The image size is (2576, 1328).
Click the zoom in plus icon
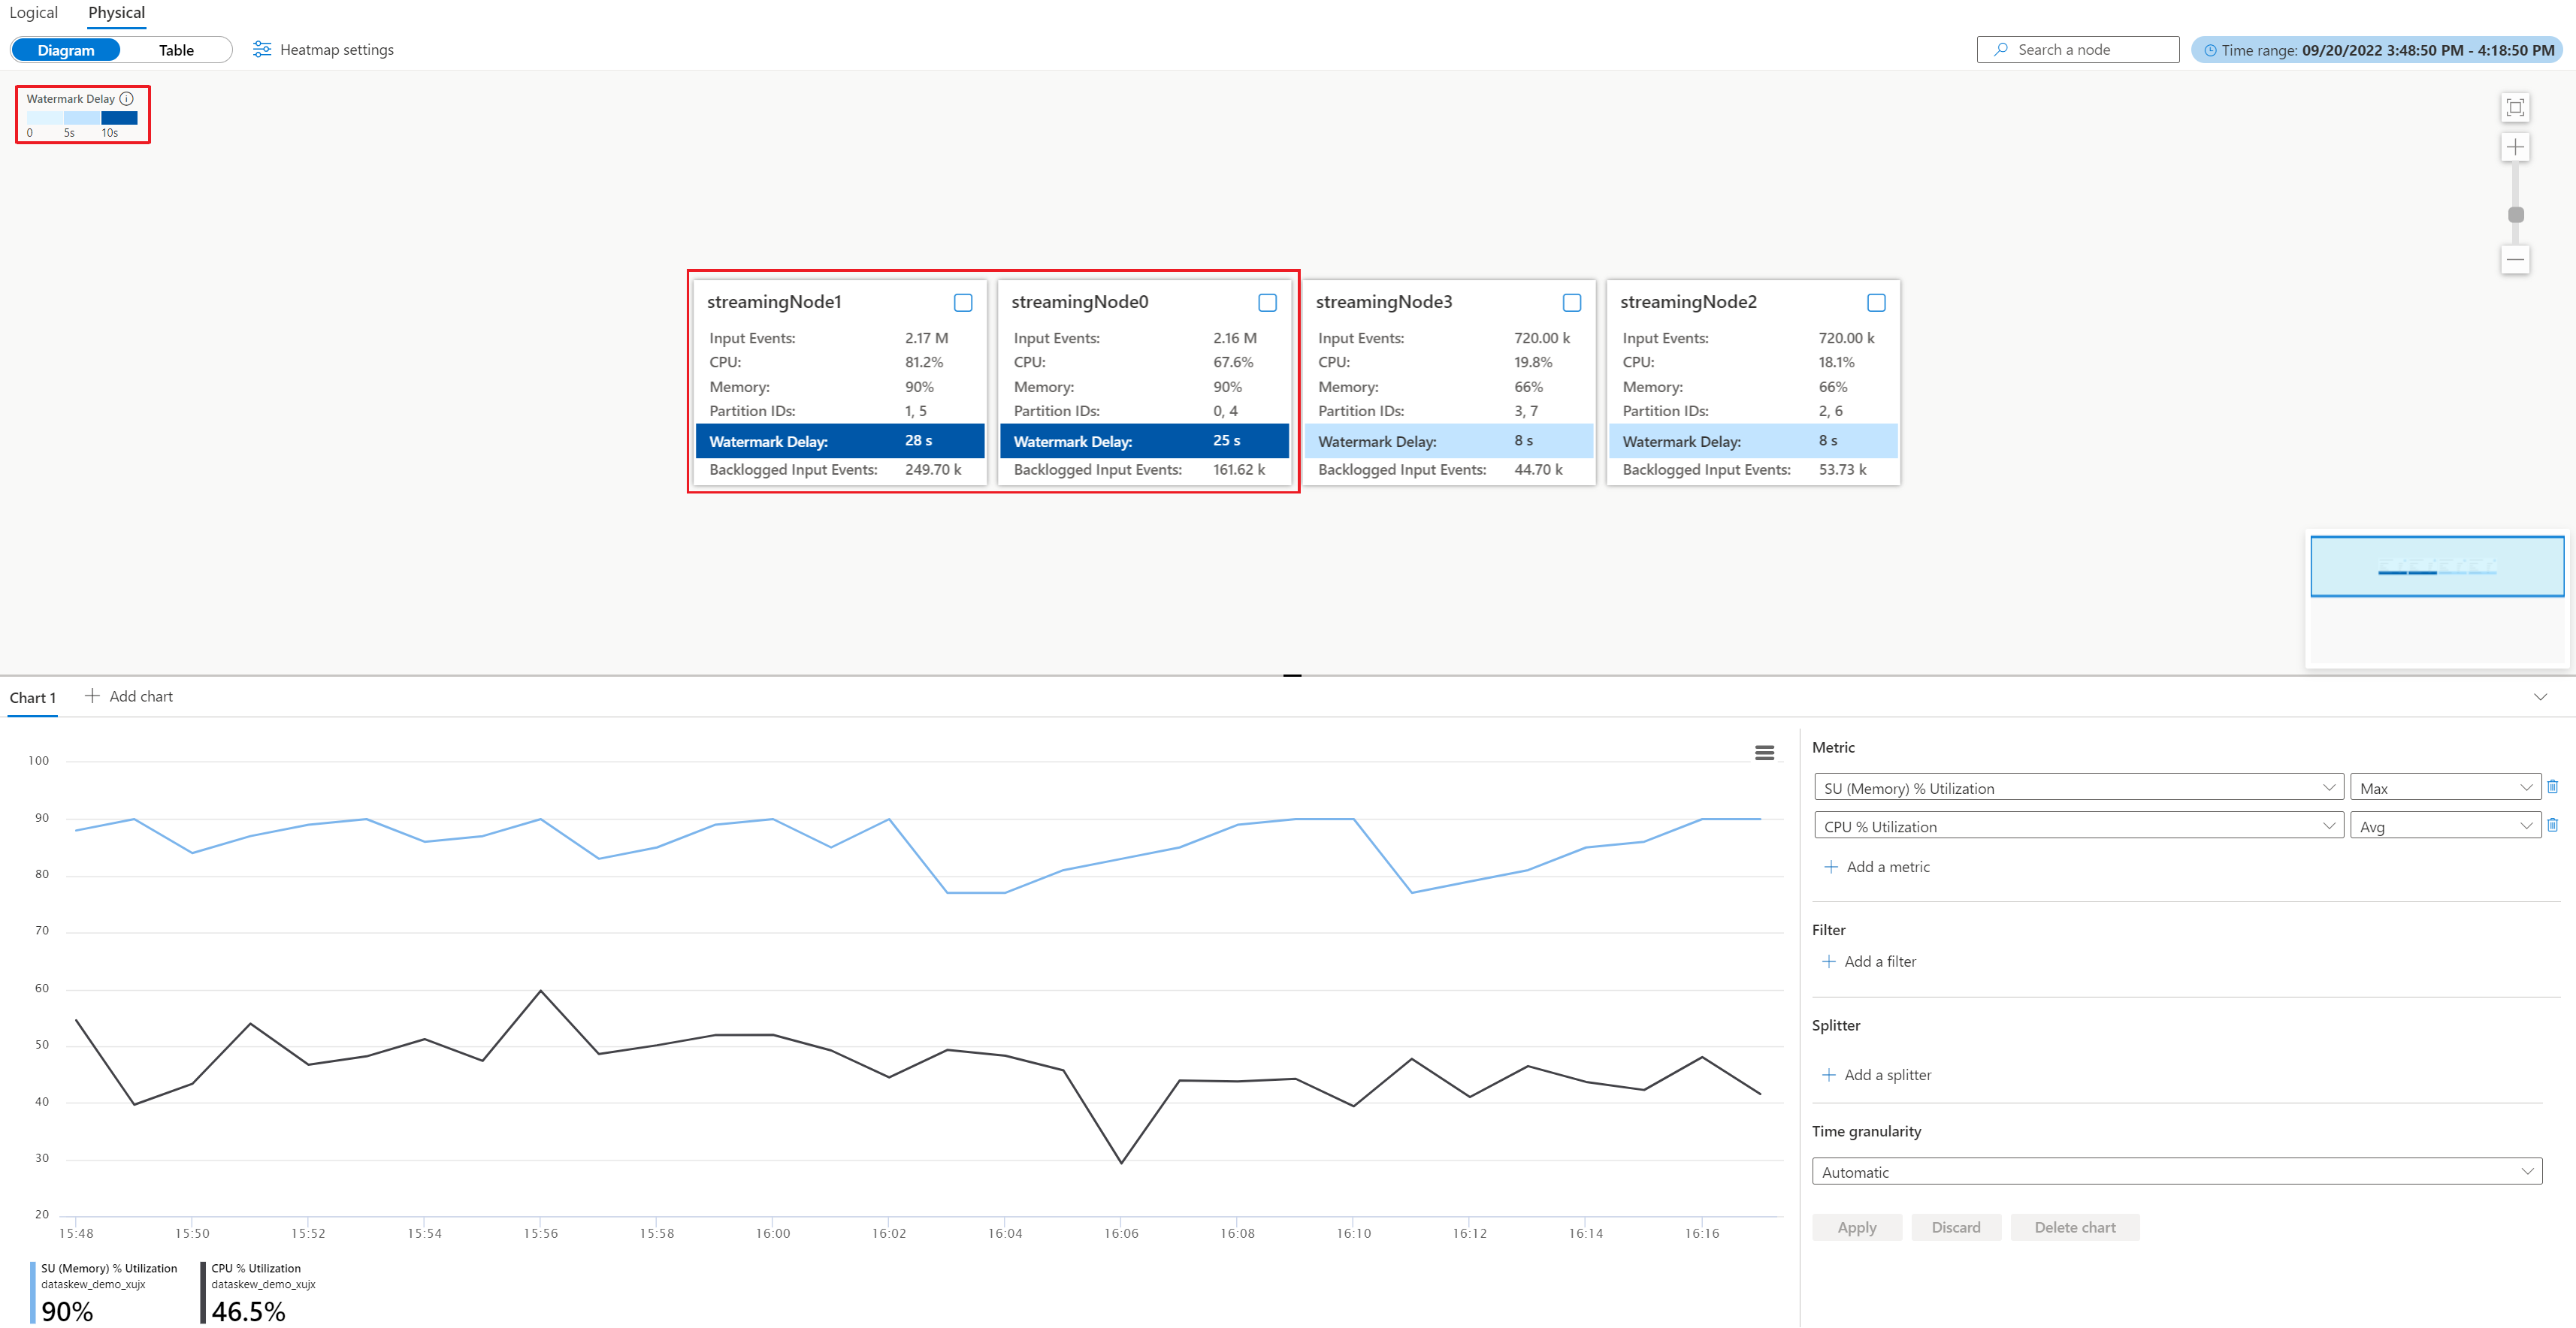point(2515,147)
